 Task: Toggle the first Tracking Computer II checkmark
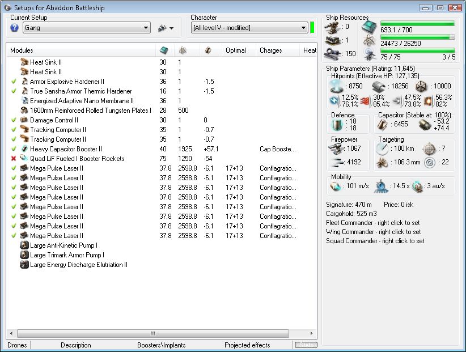(x=14, y=129)
